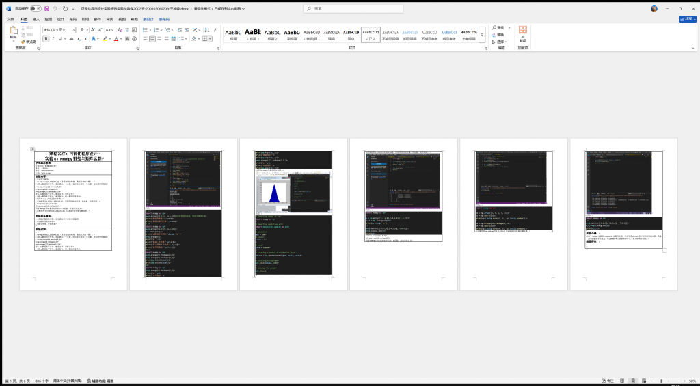Toggle Italic formatting button
This screenshot has height=386, width=700.
(53, 39)
